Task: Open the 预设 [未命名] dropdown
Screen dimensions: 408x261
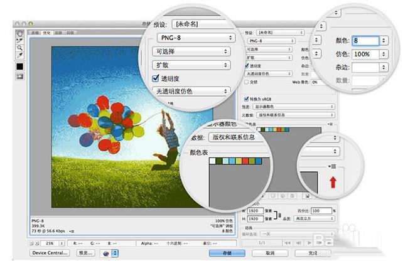Action: click(280, 33)
